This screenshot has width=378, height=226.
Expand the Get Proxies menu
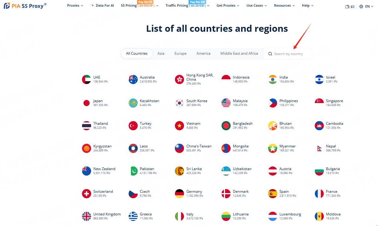point(228,5)
